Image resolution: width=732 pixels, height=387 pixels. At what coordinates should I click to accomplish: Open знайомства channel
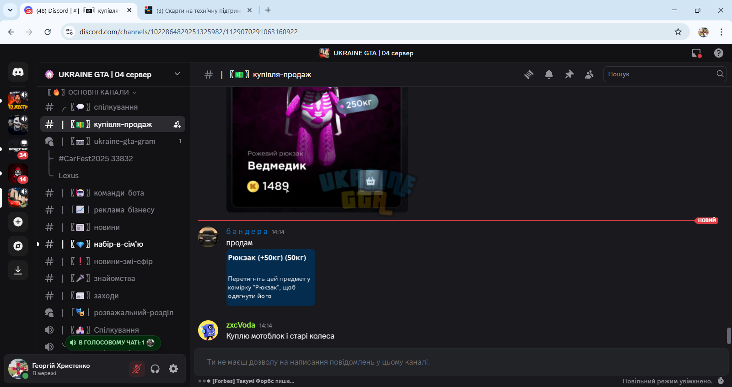coord(113,278)
